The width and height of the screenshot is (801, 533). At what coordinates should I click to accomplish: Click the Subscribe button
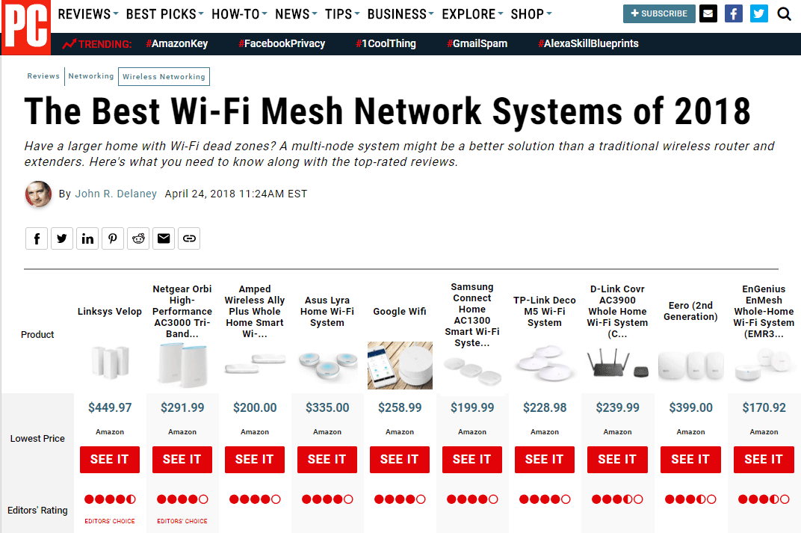(659, 13)
